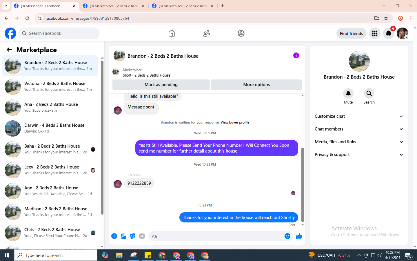Screen dimensions: 417x261
Task: Open more actions plus icon in composer
Action: 114,236
